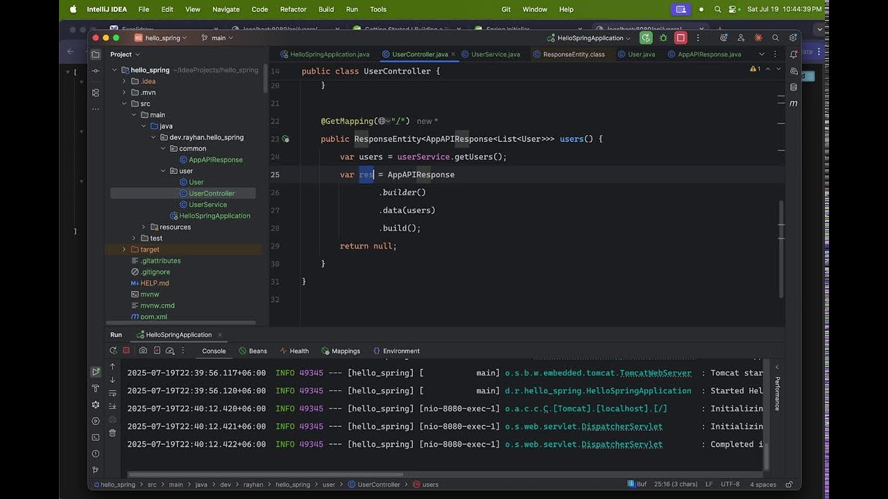Open the Git tool window icon at bottom left
888x499 pixels.
pos(96,470)
